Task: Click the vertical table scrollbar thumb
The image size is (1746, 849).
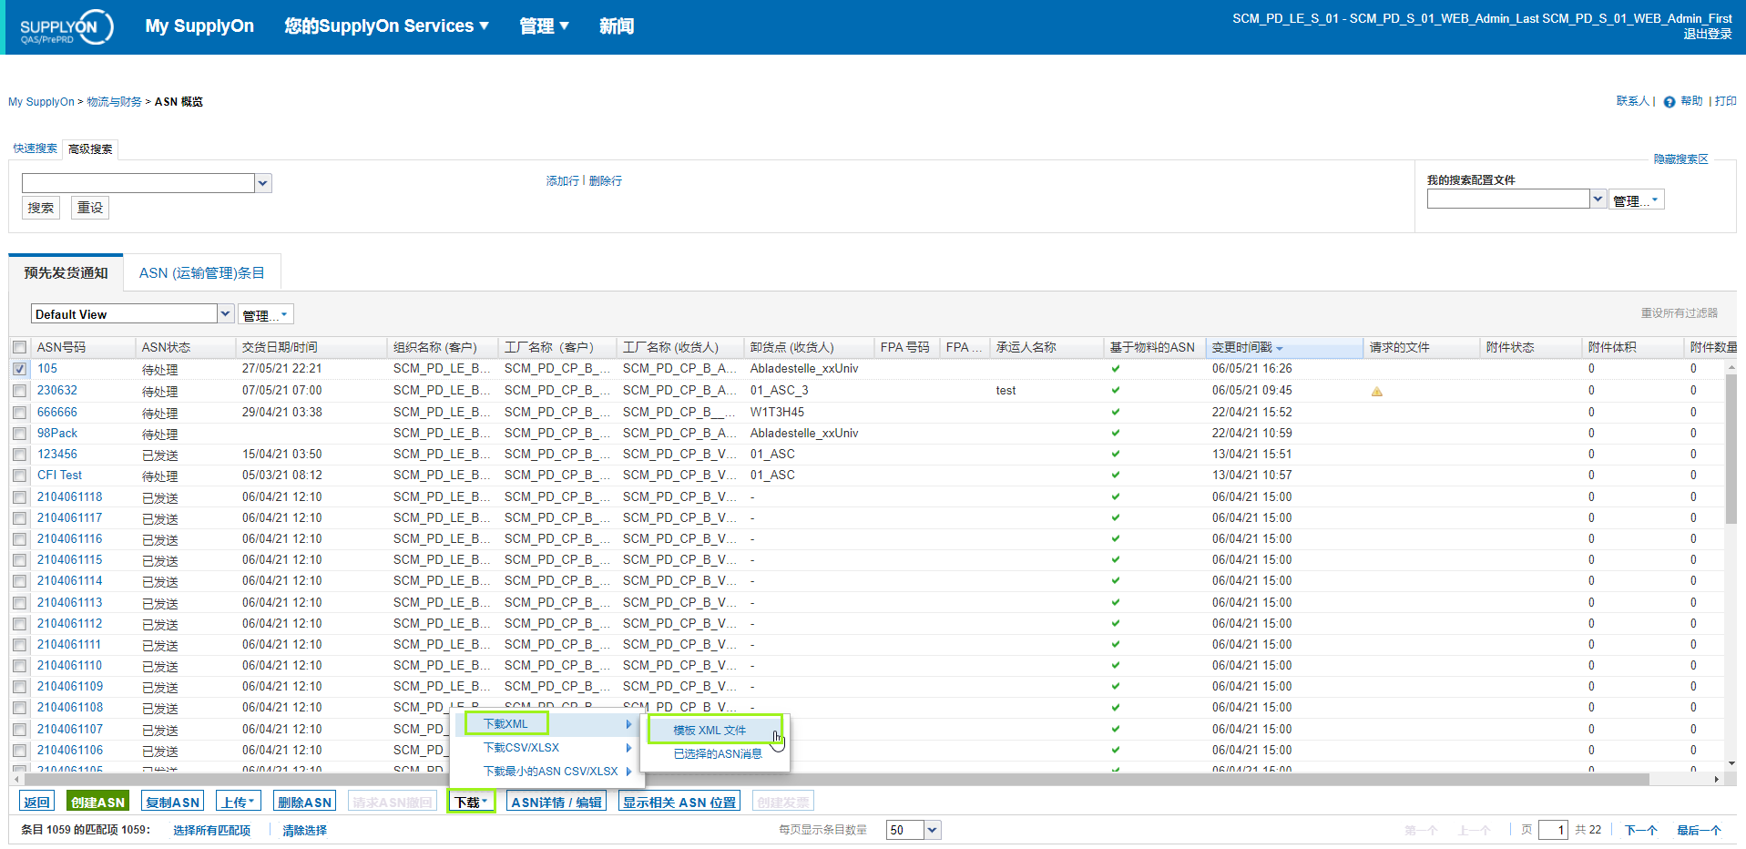Action: (x=1731, y=449)
